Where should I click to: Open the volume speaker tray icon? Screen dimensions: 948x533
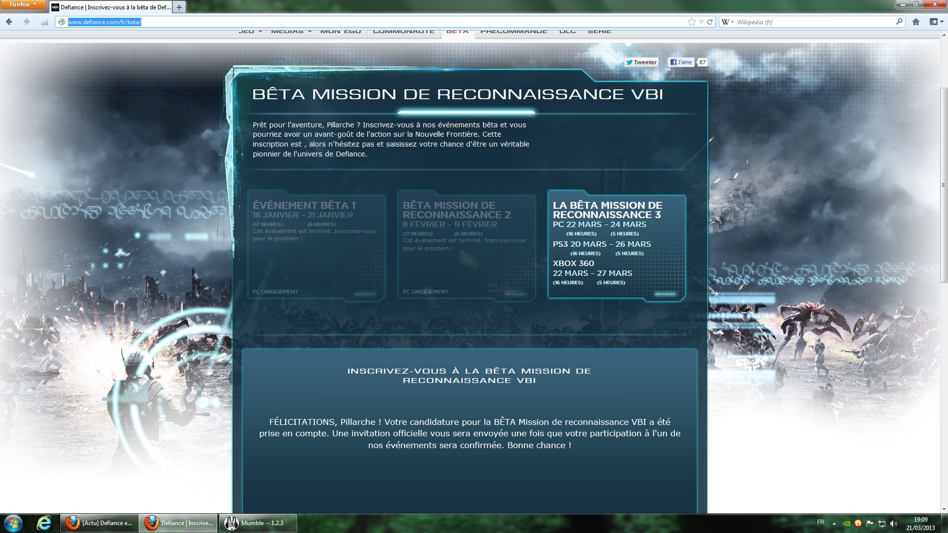894,523
